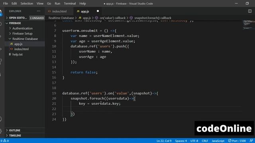Open the Terminal menu

click(x=70, y=4)
